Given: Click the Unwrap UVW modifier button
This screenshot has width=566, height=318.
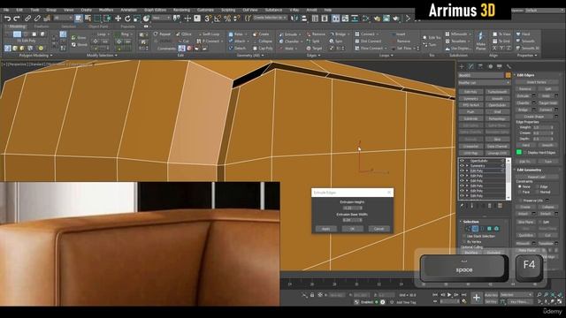Looking at the screenshot, I should point(497,153).
